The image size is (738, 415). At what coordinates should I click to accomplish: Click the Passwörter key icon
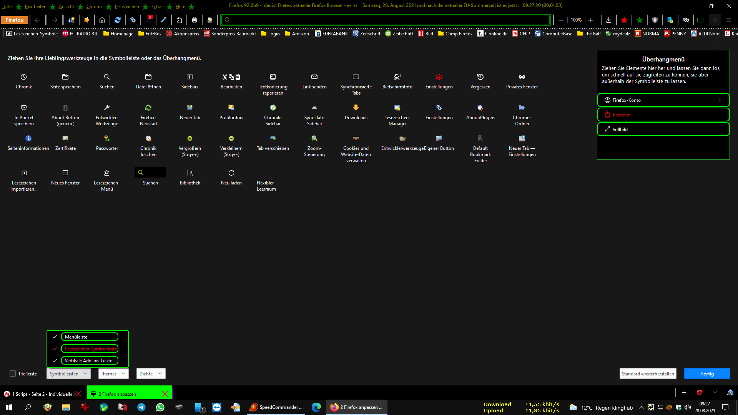coord(107,138)
